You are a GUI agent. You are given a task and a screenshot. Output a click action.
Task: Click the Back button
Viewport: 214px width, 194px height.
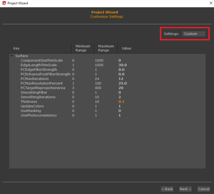coord(167,189)
